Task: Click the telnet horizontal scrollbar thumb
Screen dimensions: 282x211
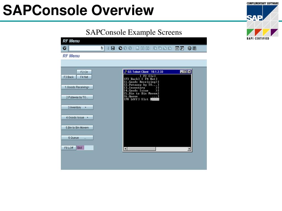Action: coord(141,149)
